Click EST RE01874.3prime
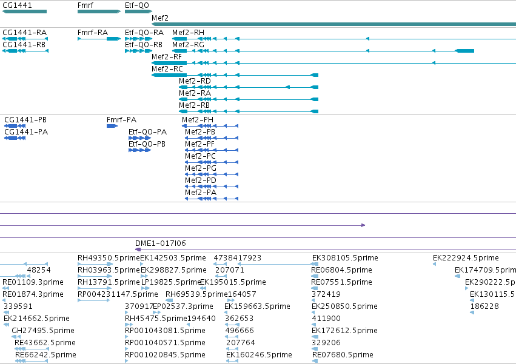 (x=33, y=294)
